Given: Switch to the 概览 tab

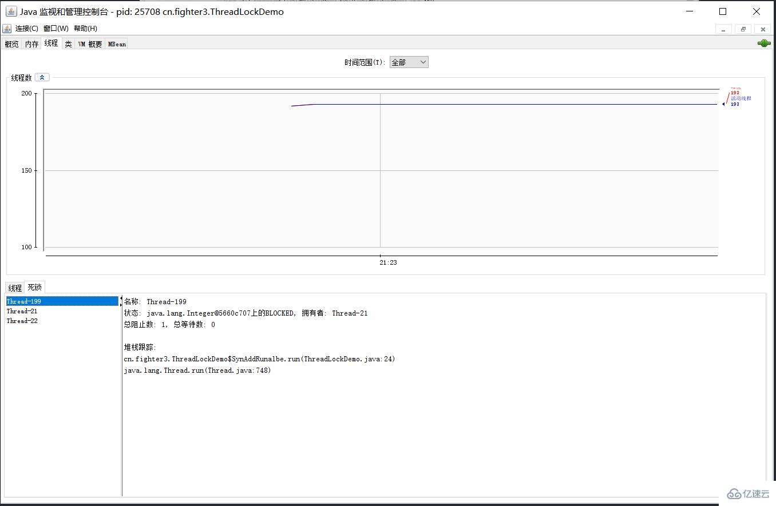Looking at the screenshot, I should click(11, 44).
